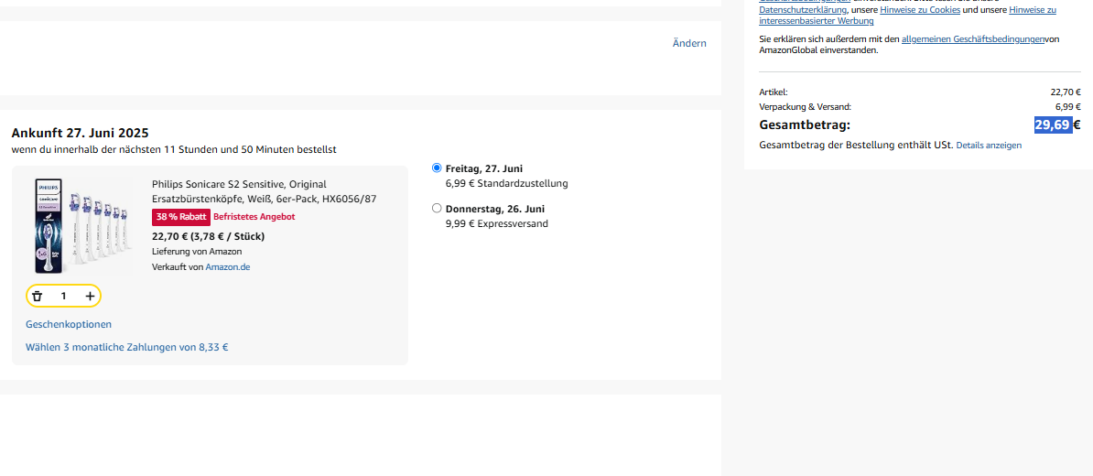Select Freitag, 27. Juni standard delivery

[x=437, y=168]
